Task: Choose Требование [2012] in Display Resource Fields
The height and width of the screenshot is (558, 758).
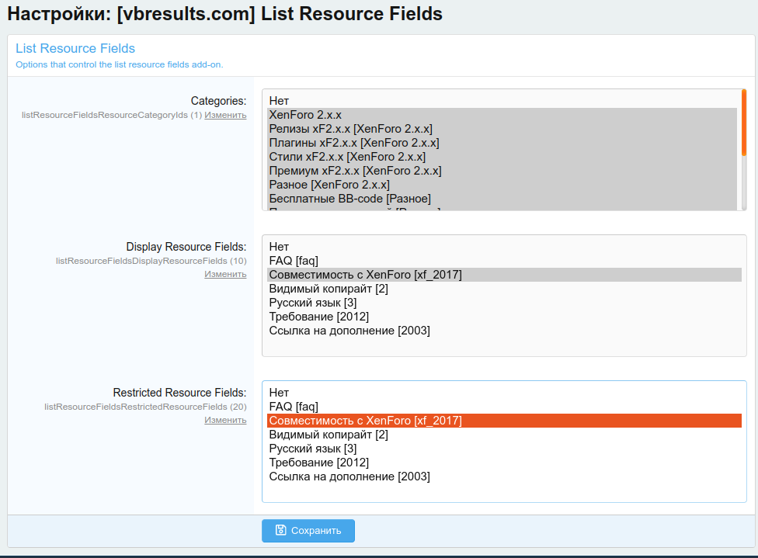Action: (318, 317)
